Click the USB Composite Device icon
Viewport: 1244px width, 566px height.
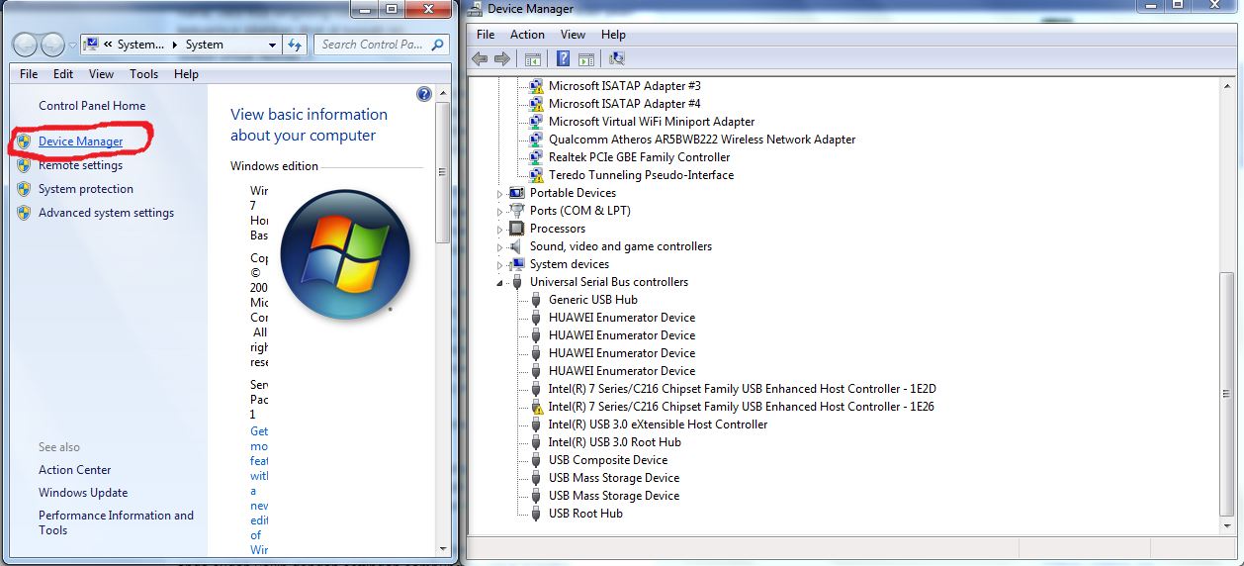click(536, 460)
